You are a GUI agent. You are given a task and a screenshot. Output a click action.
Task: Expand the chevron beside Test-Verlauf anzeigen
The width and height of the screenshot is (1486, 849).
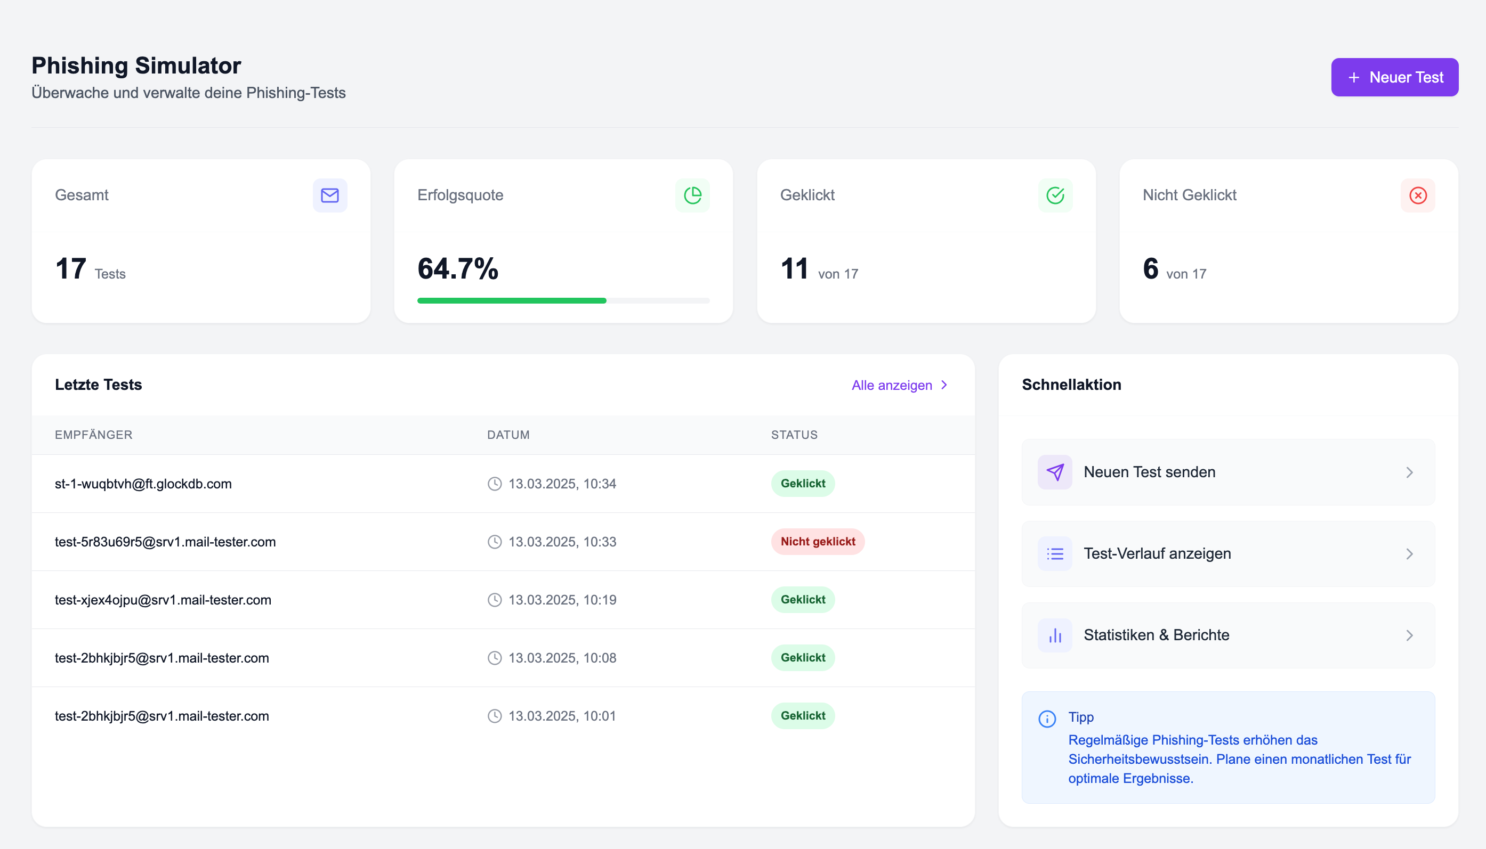tap(1410, 554)
